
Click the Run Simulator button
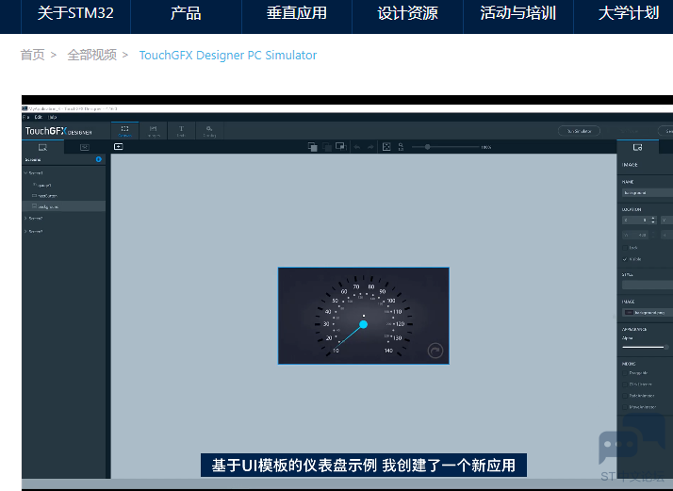[579, 131]
